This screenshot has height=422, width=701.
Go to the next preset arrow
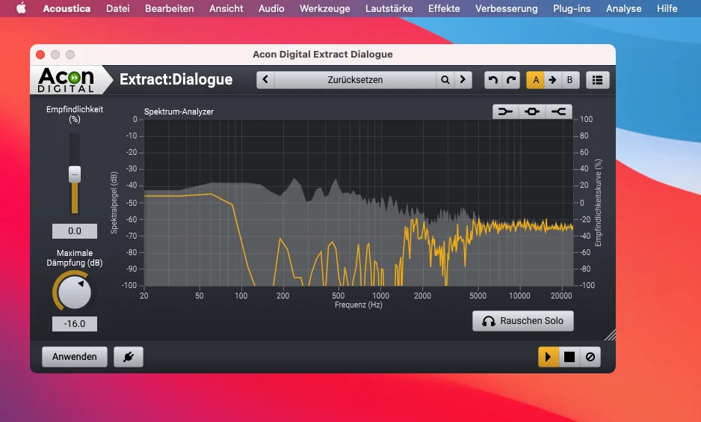(463, 79)
